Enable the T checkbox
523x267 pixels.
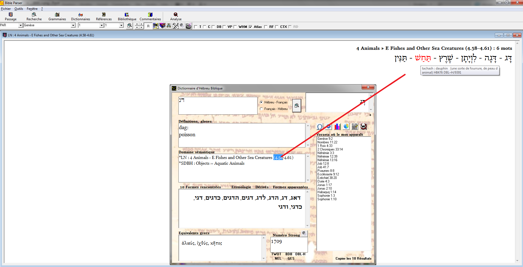pos(196,27)
